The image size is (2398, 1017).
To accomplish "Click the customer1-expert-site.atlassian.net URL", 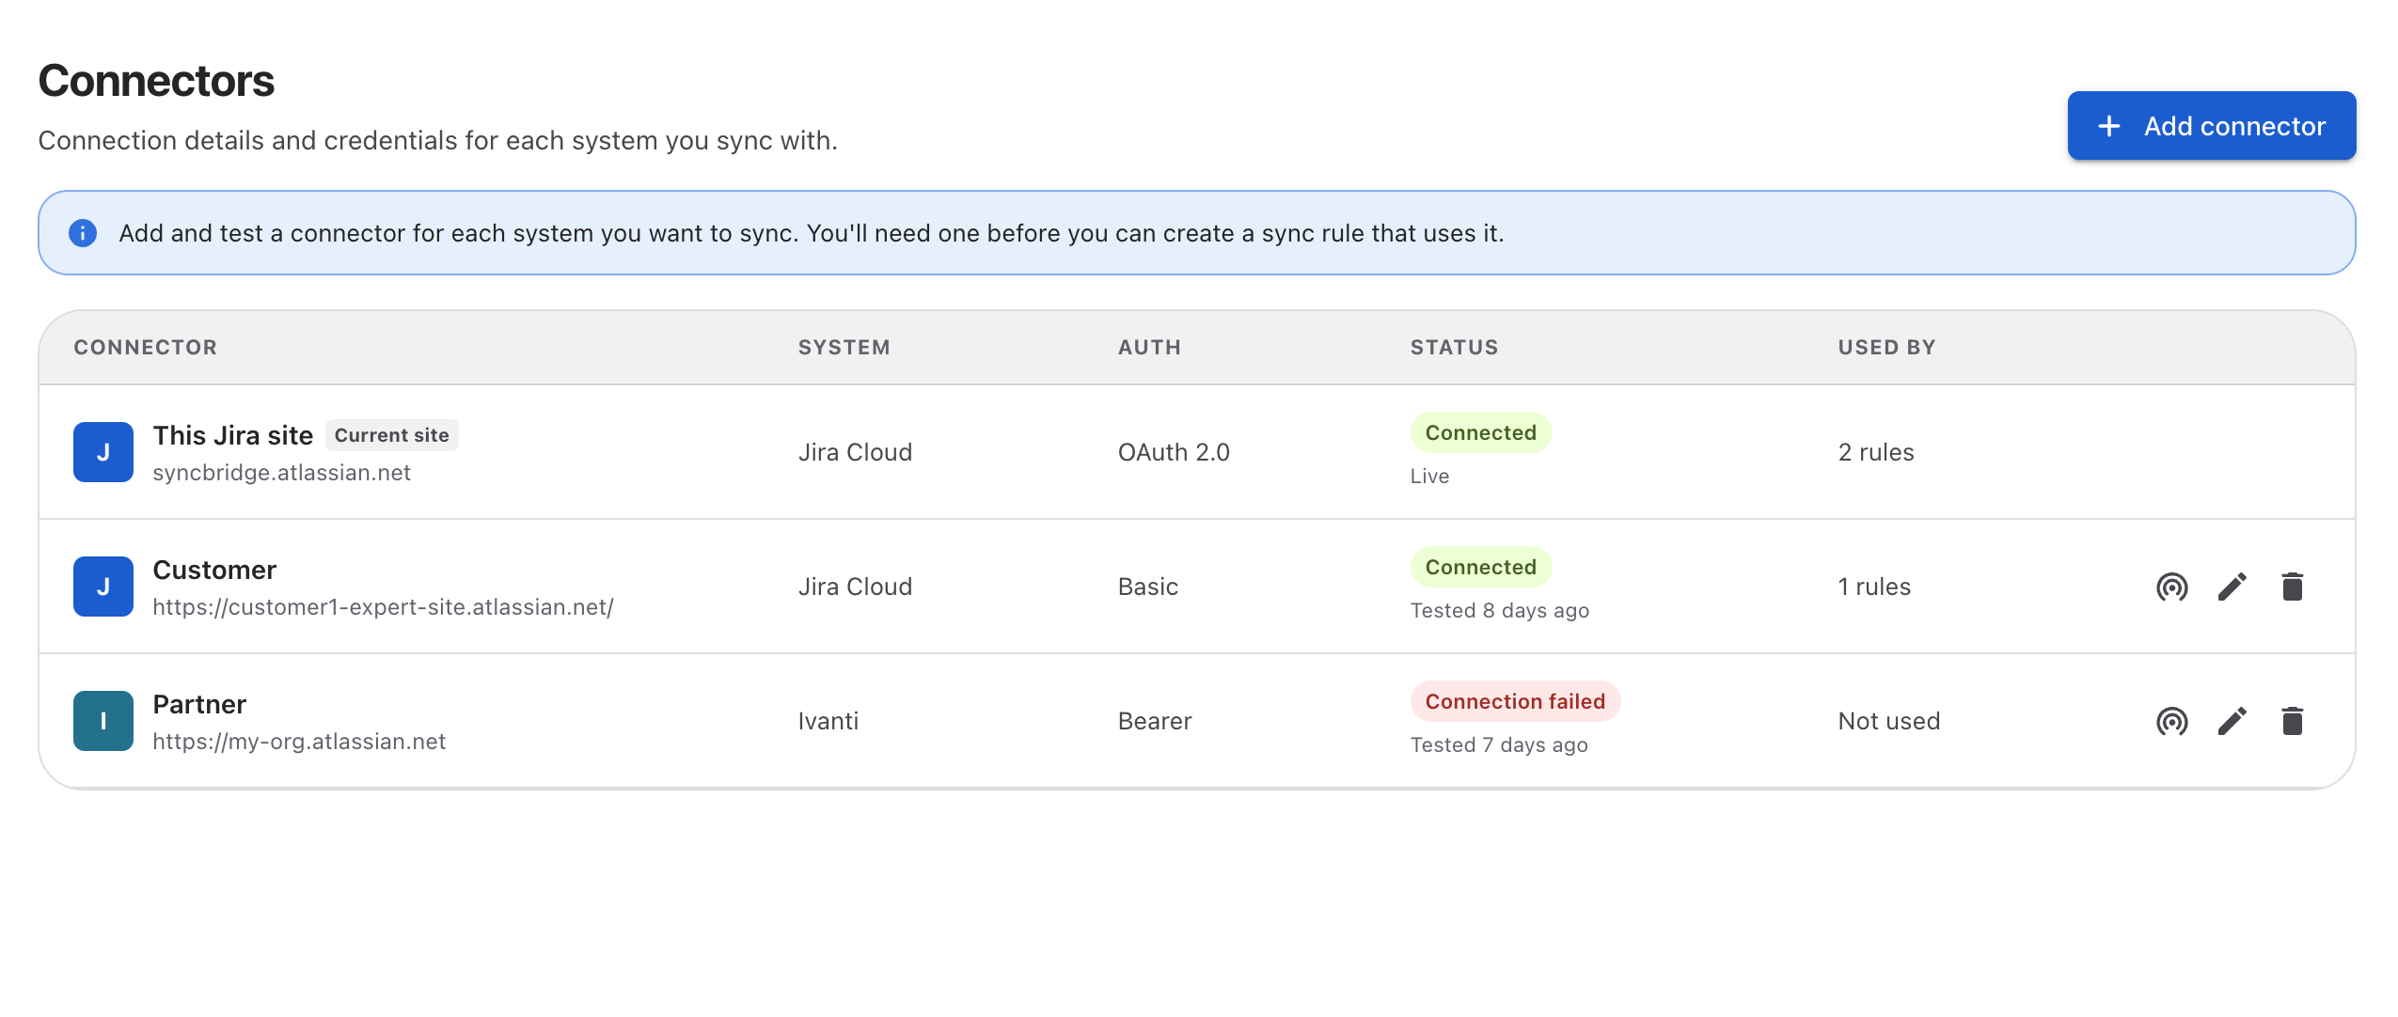I will [383, 607].
